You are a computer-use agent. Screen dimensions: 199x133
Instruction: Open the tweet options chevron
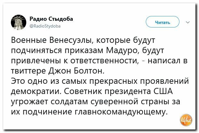coord(188,22)
